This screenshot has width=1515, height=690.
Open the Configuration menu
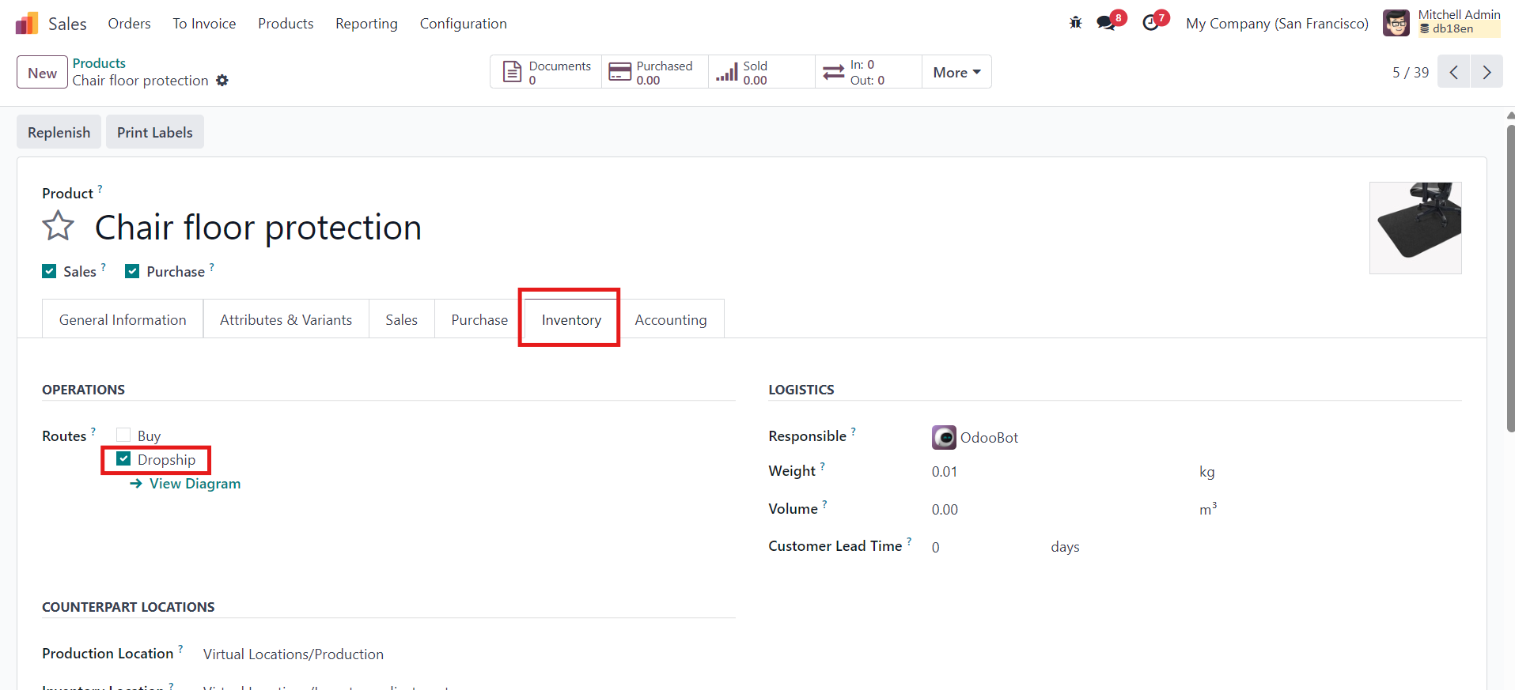coord(463,24)
